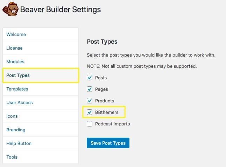Click the Save Post Types button

108,143
